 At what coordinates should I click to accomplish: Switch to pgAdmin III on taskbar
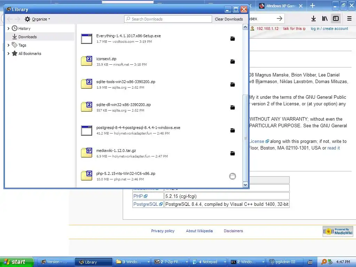285,262
